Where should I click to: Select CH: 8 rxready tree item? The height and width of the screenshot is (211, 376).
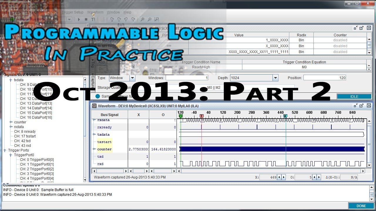[x=25, y=132]
